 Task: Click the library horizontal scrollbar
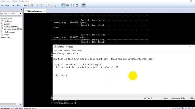8,104
